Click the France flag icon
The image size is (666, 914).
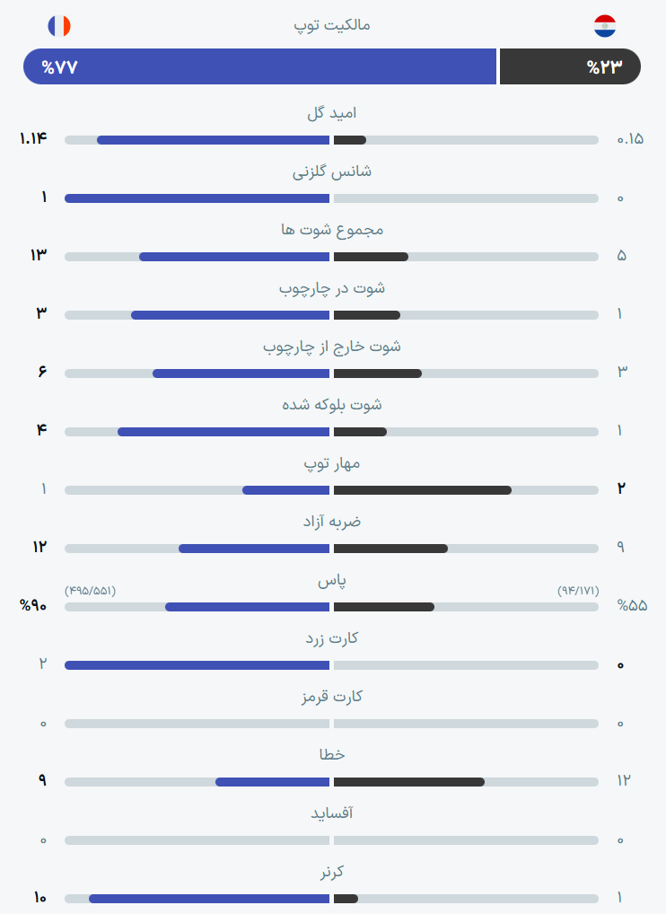point(59,26)
